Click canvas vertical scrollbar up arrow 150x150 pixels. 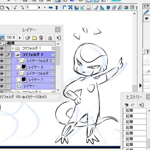135,13
